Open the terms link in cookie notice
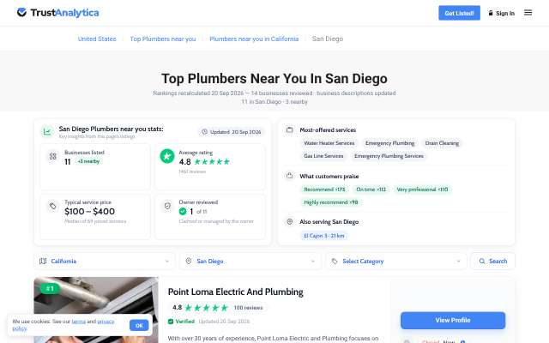This screenshot has height=343, width=549. [x=78, y=322]
